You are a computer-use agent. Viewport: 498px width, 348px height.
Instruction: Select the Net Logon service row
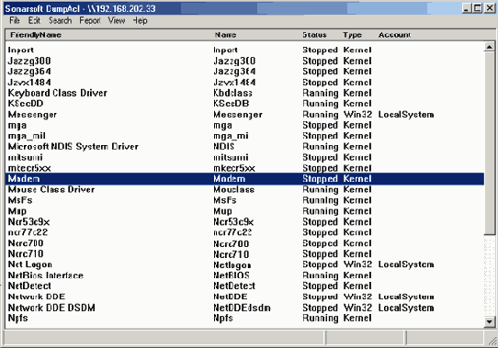click(x=245, y=264)
